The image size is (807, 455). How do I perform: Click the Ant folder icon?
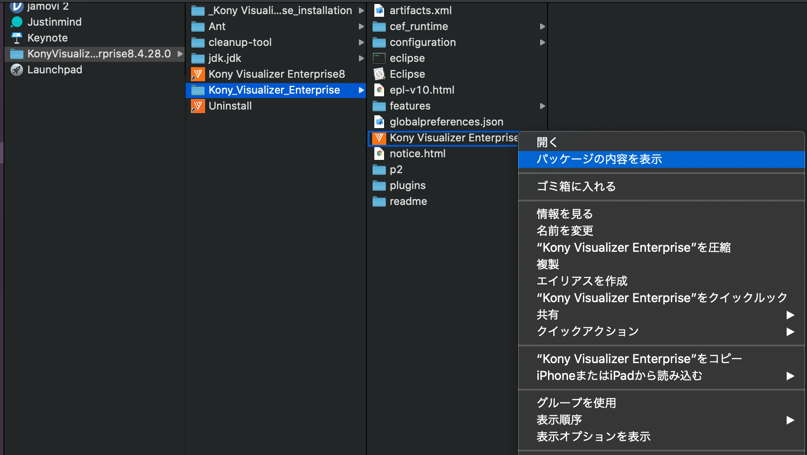[x=198, y=27]
